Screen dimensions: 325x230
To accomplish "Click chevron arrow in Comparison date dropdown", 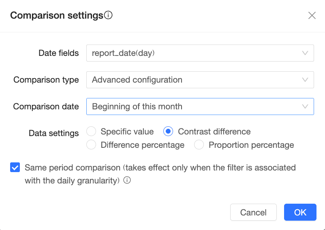I will point(305,106).
